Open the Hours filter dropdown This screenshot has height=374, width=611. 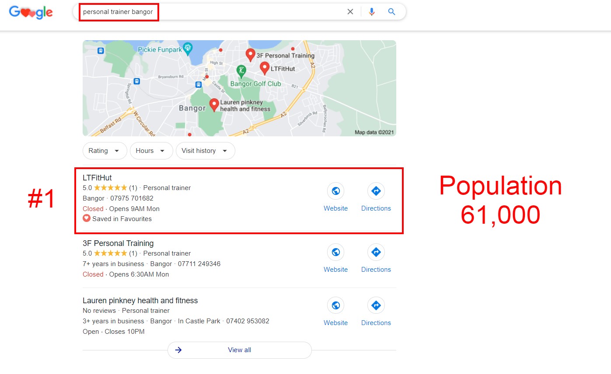pyautogui.click(x=151, y=151)
